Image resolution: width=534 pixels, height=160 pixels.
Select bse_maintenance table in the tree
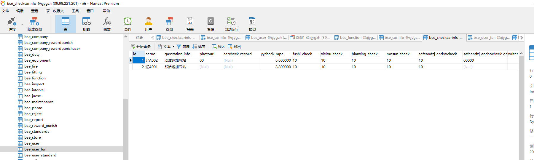(x=39, y=102)
